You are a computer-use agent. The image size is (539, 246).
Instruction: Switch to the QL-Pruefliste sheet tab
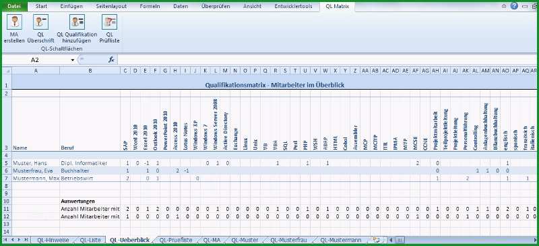[176, 240]
